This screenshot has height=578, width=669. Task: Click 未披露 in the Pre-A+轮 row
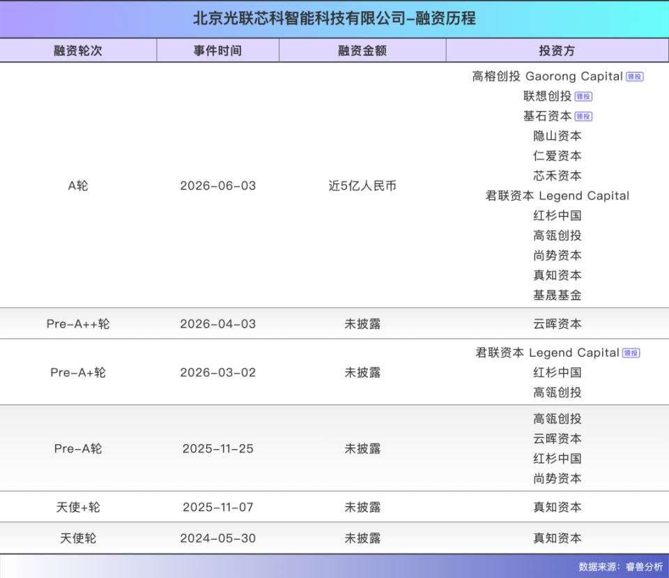[362, 373]
